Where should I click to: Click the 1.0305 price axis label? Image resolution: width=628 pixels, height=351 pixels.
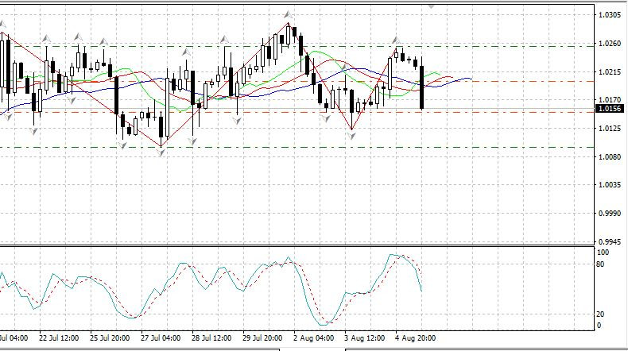pos(609,15)
